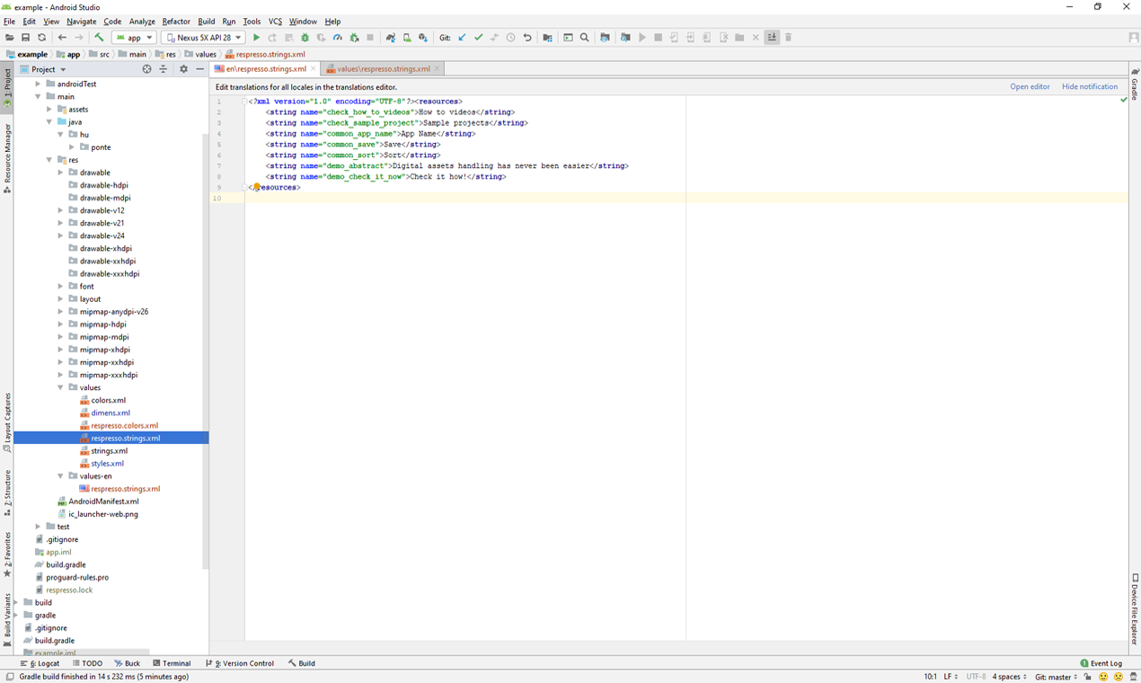Open the Nexus 5X API 28 device dropdown

point(204,38)
